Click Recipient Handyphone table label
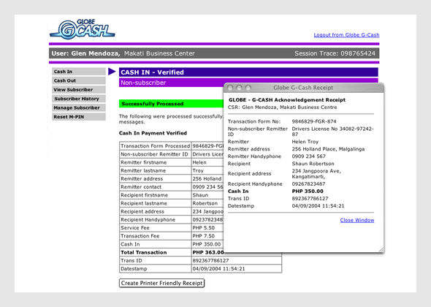The image size is (431, 307). [x=148, y=219]
